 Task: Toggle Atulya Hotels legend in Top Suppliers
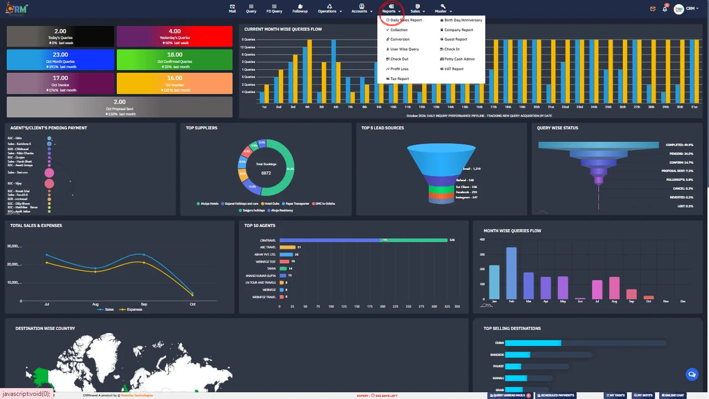point(208,204)
